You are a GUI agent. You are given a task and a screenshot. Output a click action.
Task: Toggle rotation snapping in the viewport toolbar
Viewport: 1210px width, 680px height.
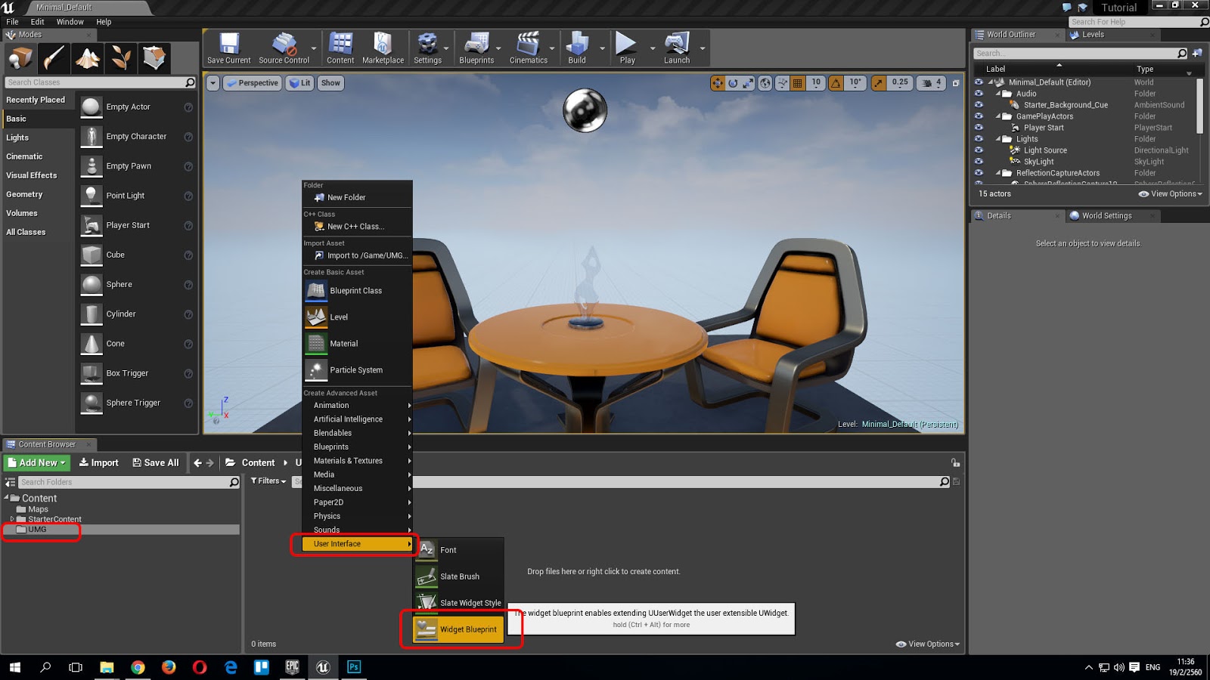tap(836, 83)
